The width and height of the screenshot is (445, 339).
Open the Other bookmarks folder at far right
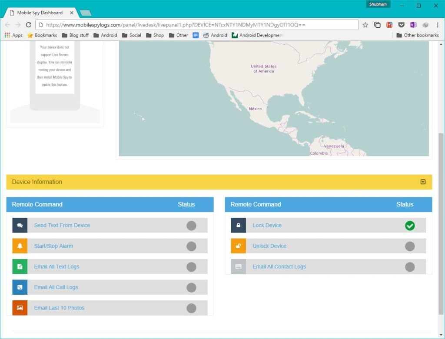pos(418,35)
